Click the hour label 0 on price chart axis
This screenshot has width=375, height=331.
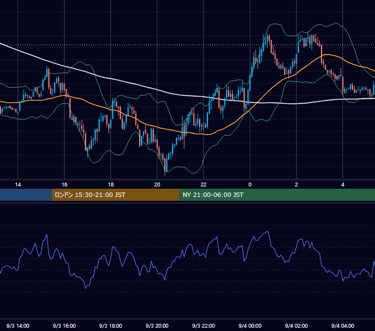[250, 185]
